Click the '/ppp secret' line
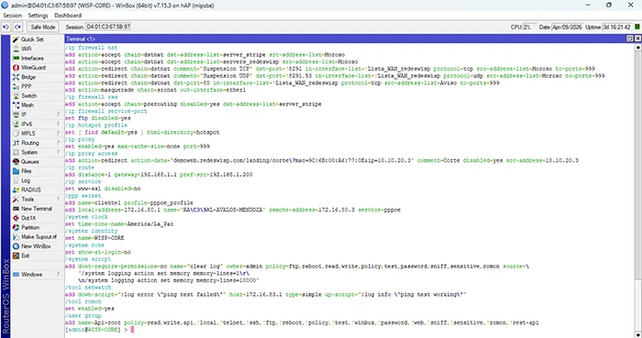 [x=83, y=196]
